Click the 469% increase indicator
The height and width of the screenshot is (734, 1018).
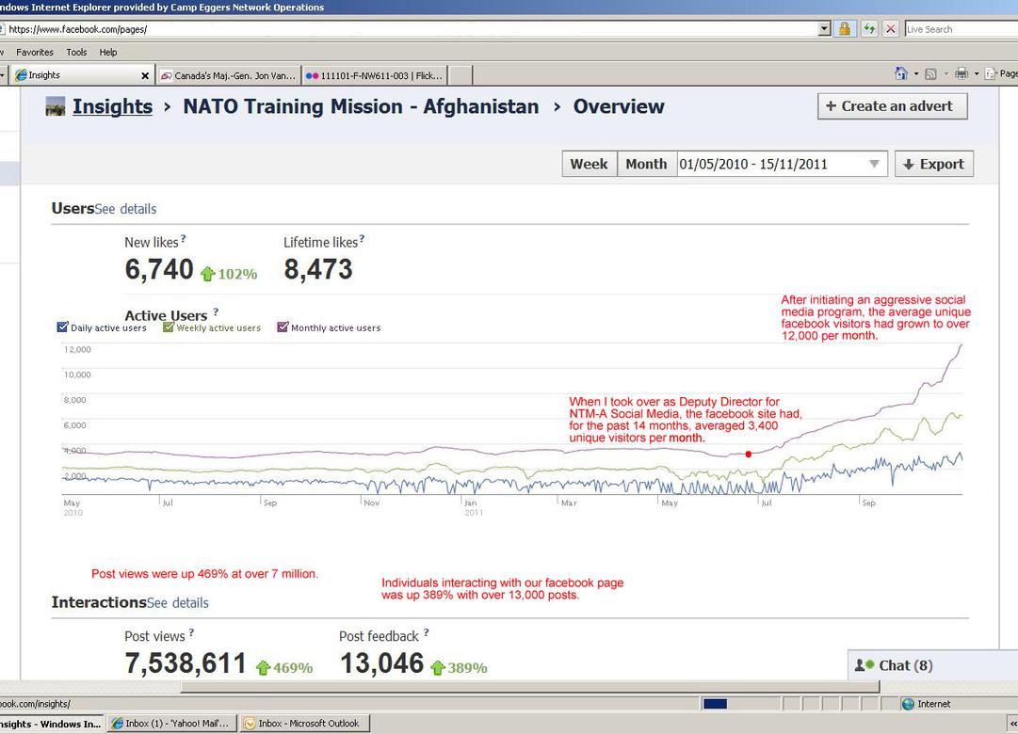(284, 668)
